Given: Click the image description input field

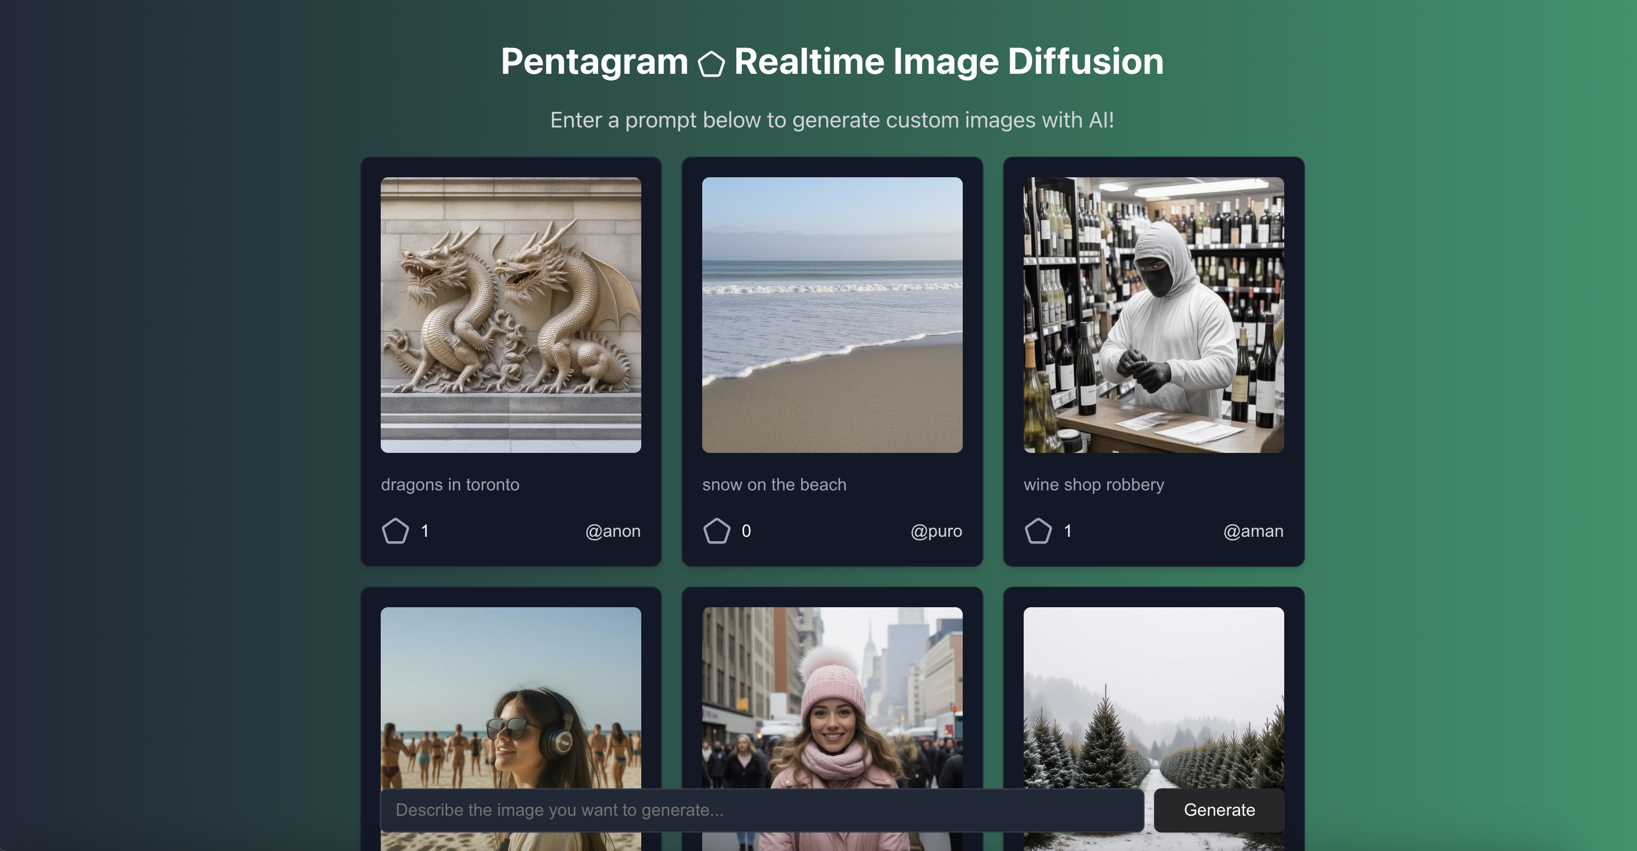Looking at the screenshot, I should coord(759,810).
